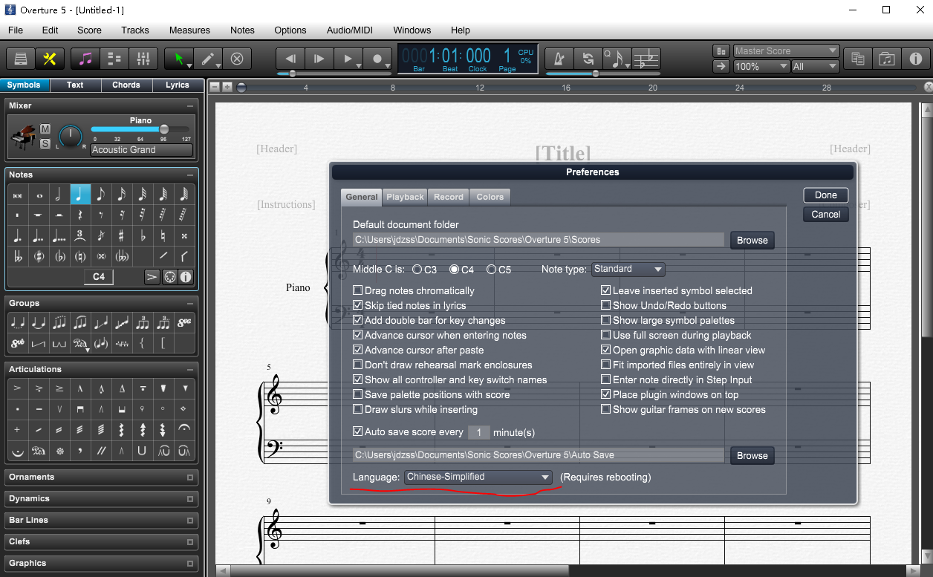This screenshot has width=933, height=577.
Task: Click the Piano pan knob in the Mixer
Action: pos(71,137)
